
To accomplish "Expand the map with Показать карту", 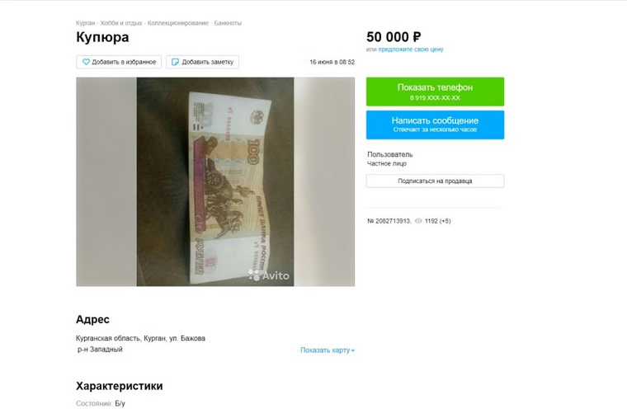I will click(328, 350).
